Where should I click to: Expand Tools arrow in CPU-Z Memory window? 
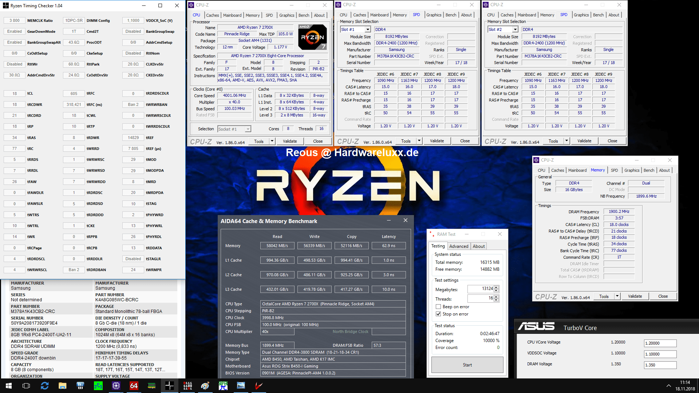pyautogui.click(x=617, y=296)
